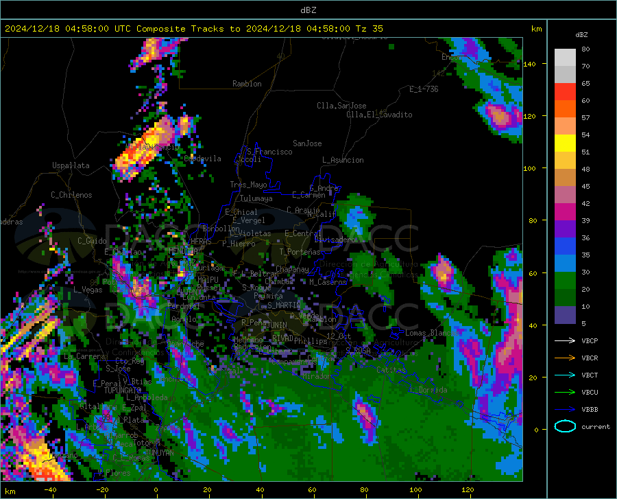Click the L_Asuncion place label

pos(343,160)
